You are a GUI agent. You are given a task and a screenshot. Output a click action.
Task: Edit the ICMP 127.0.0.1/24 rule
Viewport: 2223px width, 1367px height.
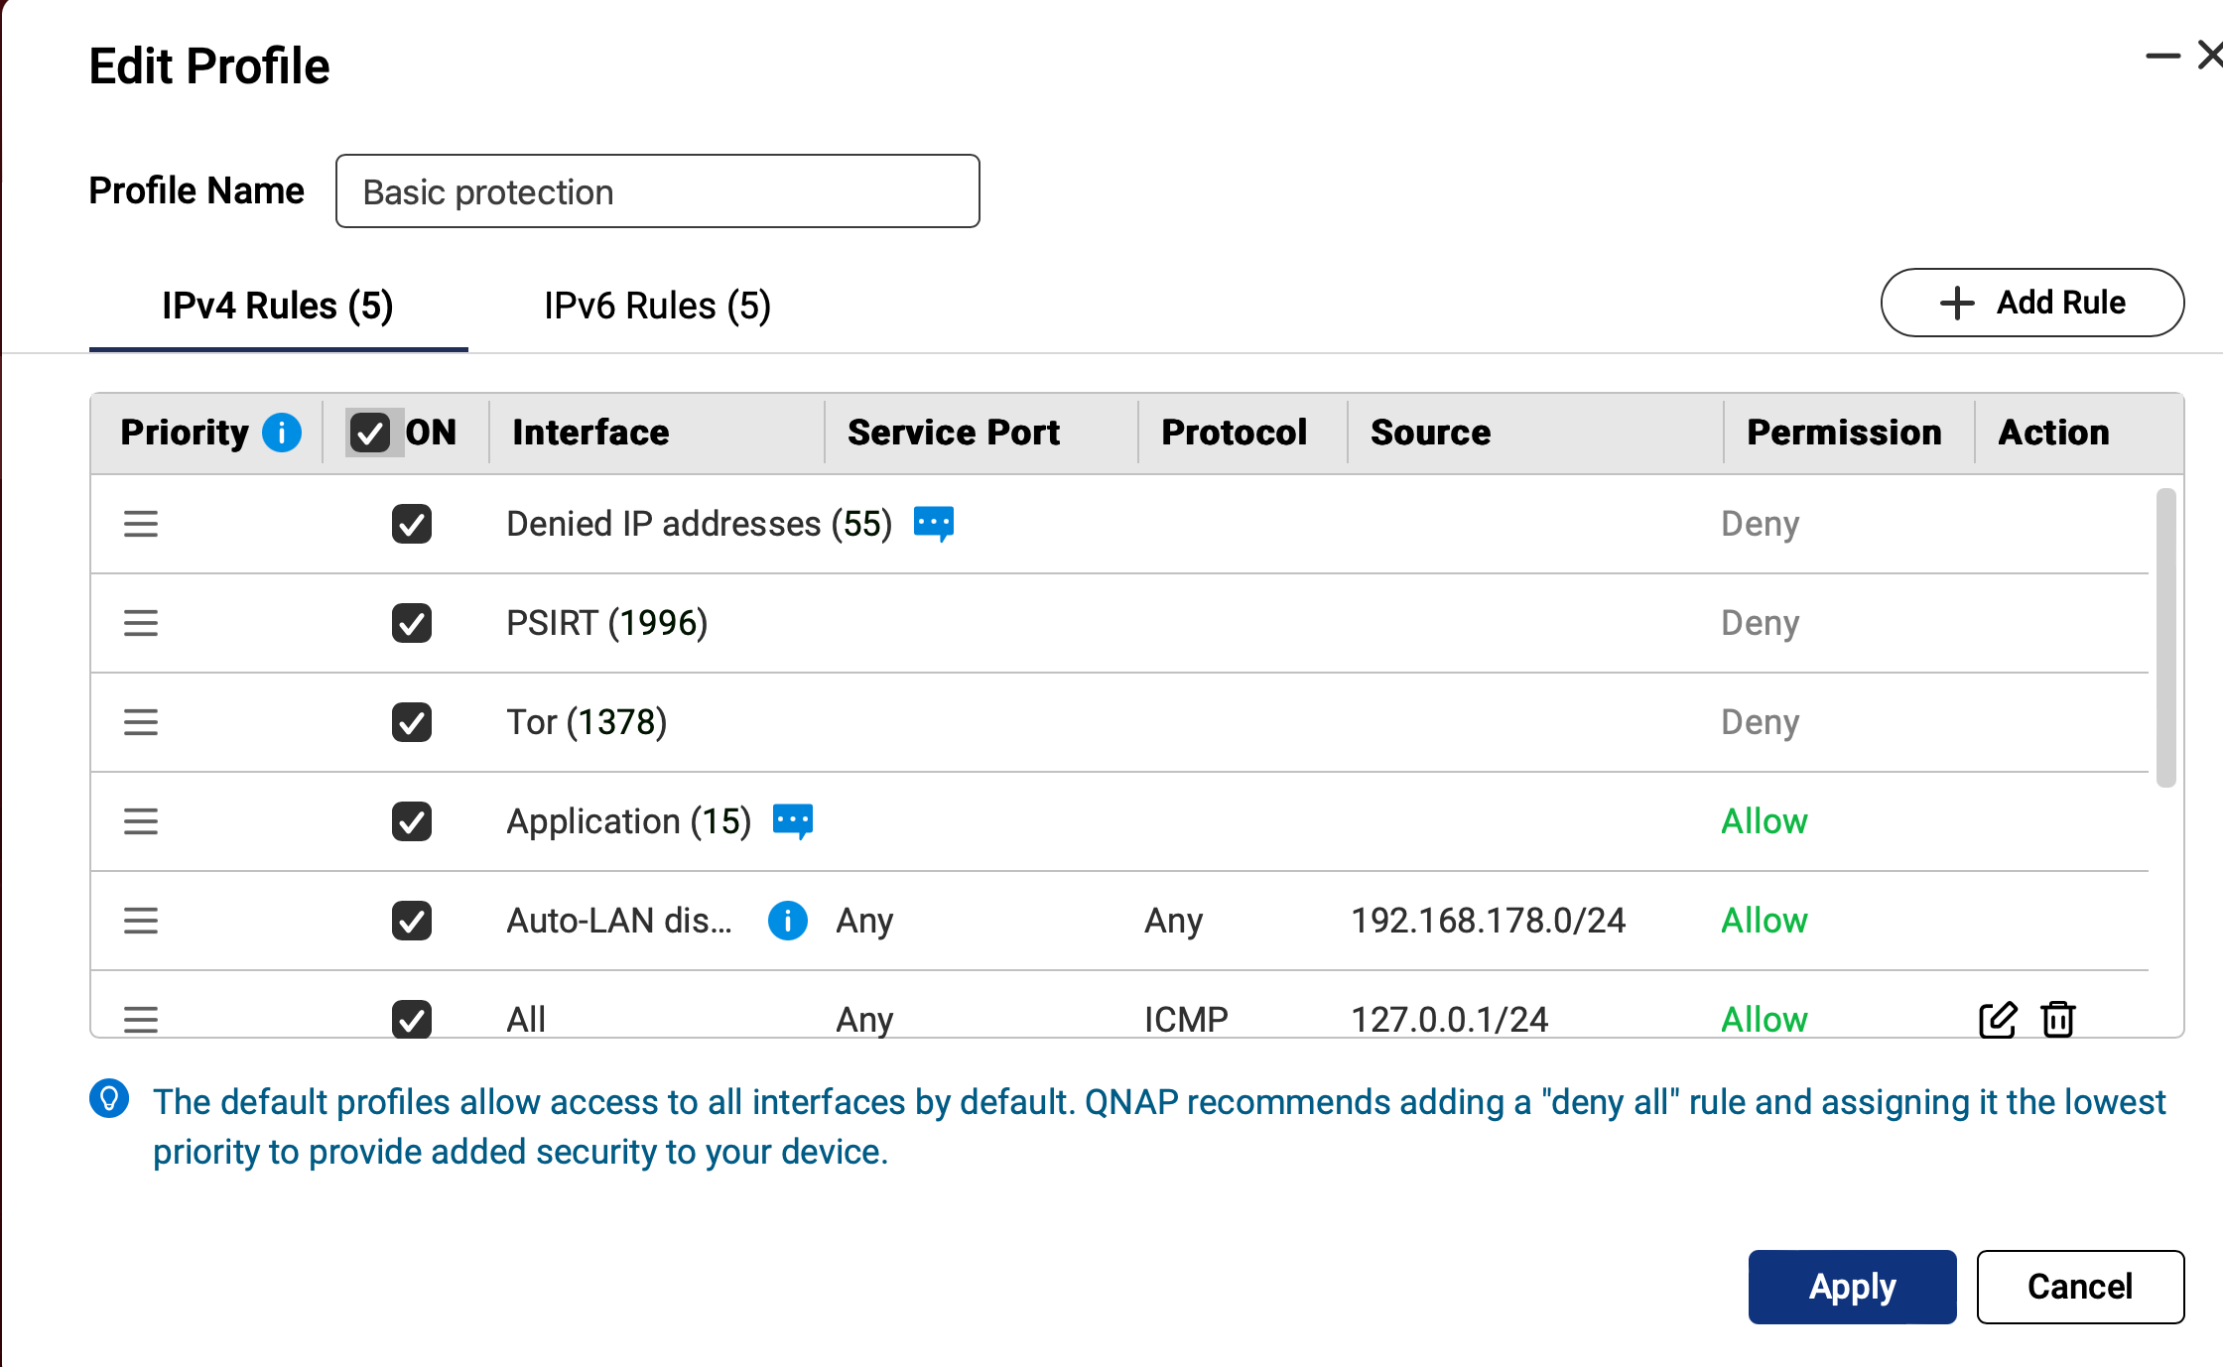click(x=1997, y=1019)
